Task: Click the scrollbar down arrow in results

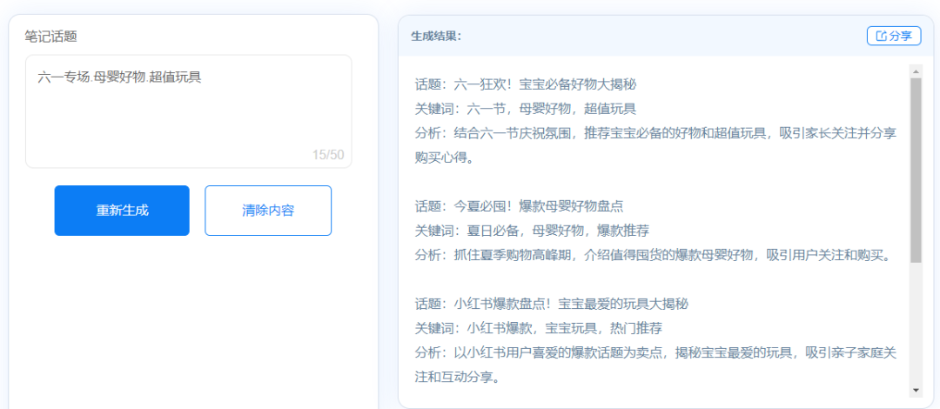Action: (916, 391)
